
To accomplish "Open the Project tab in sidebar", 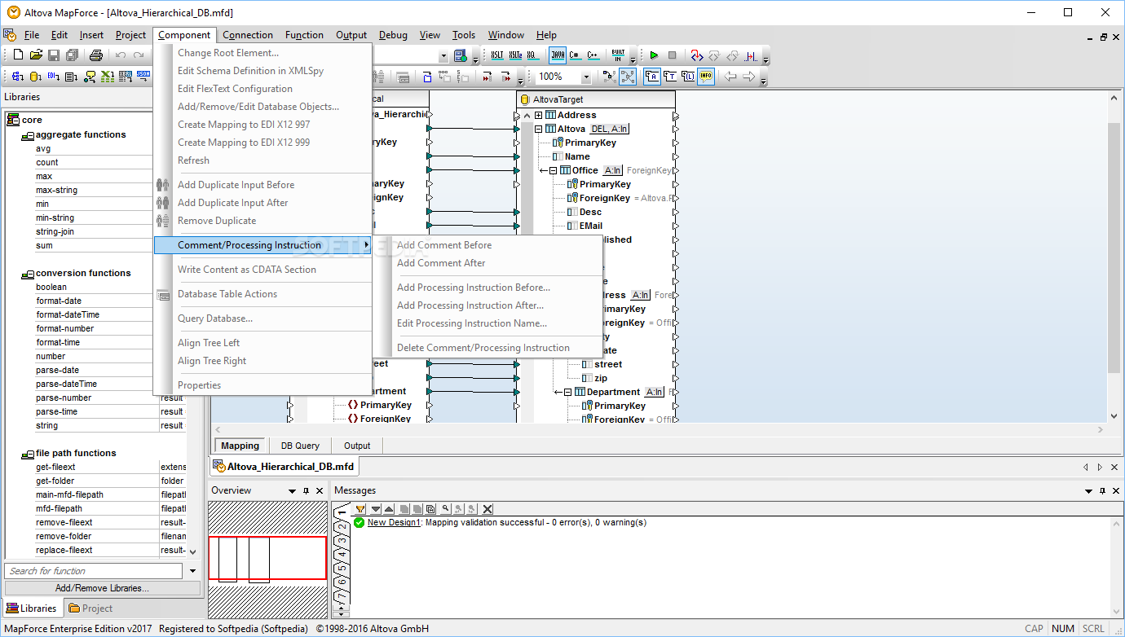I will [x=90, y=608].
